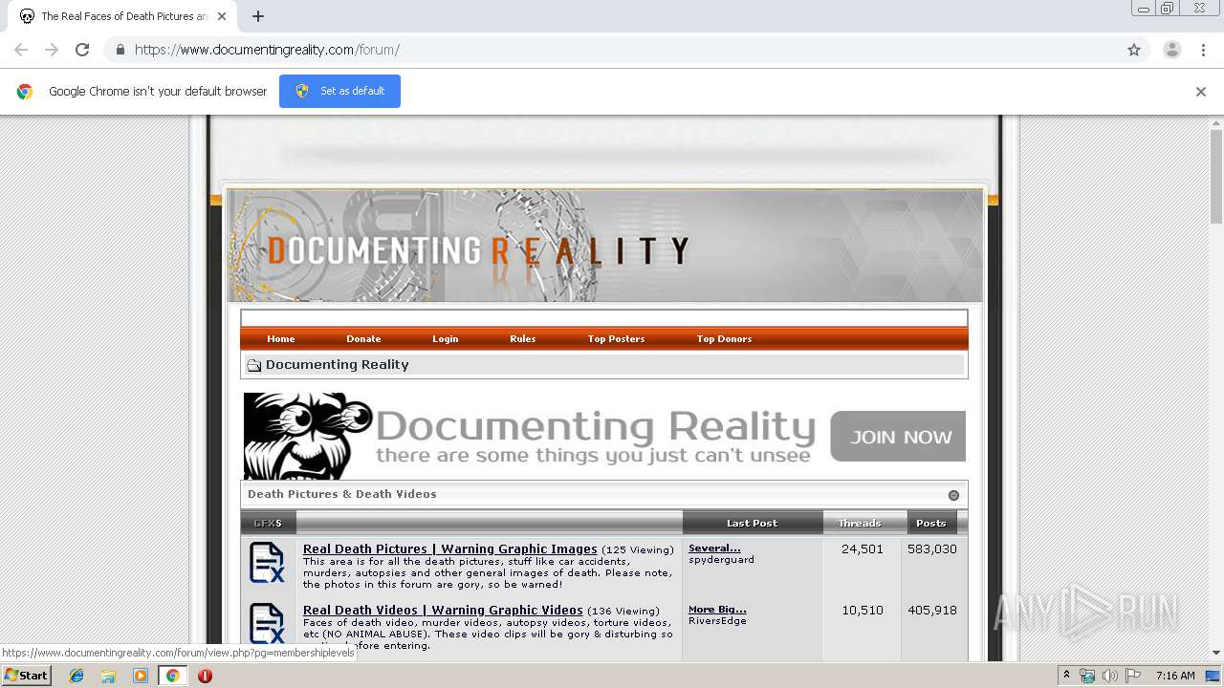
Task: Click the Threads column header
Action: [x=860, y=523]
